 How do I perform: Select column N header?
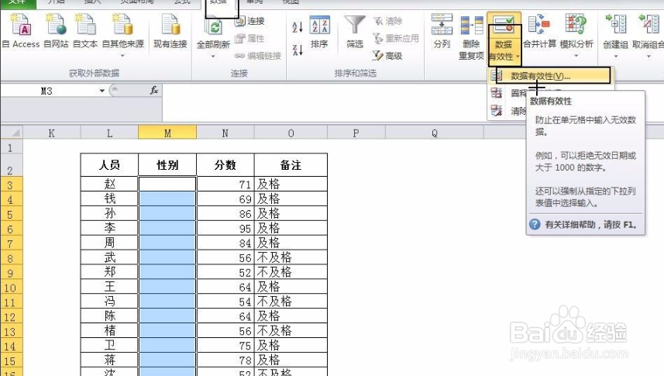coord(225,133)
